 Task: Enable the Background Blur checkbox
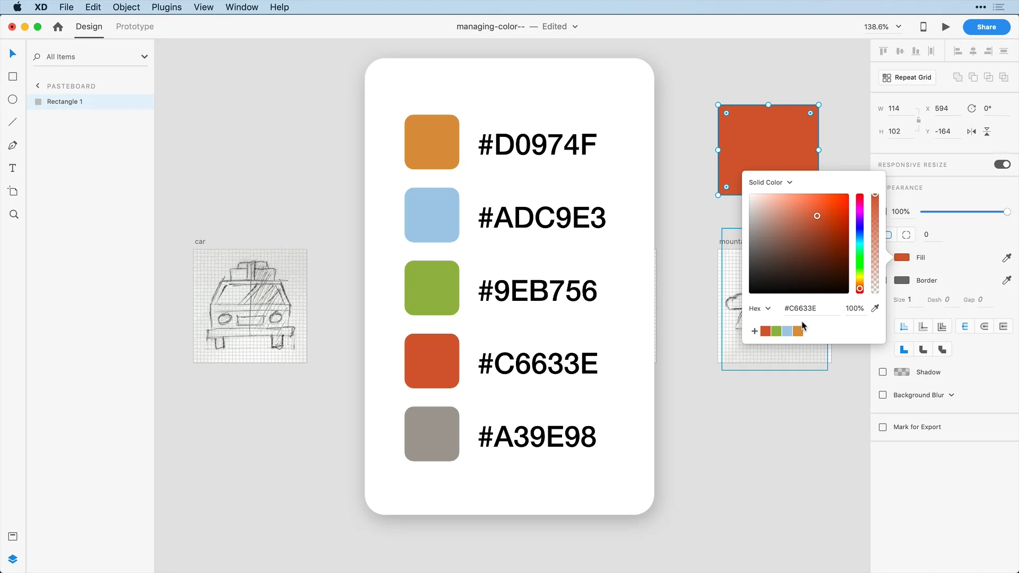(x=883, y=395)
